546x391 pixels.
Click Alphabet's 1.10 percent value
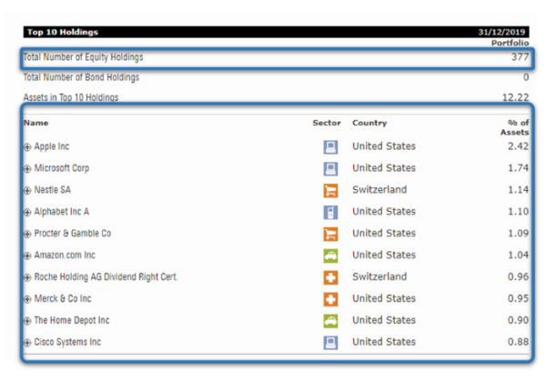tap(518, 212)
